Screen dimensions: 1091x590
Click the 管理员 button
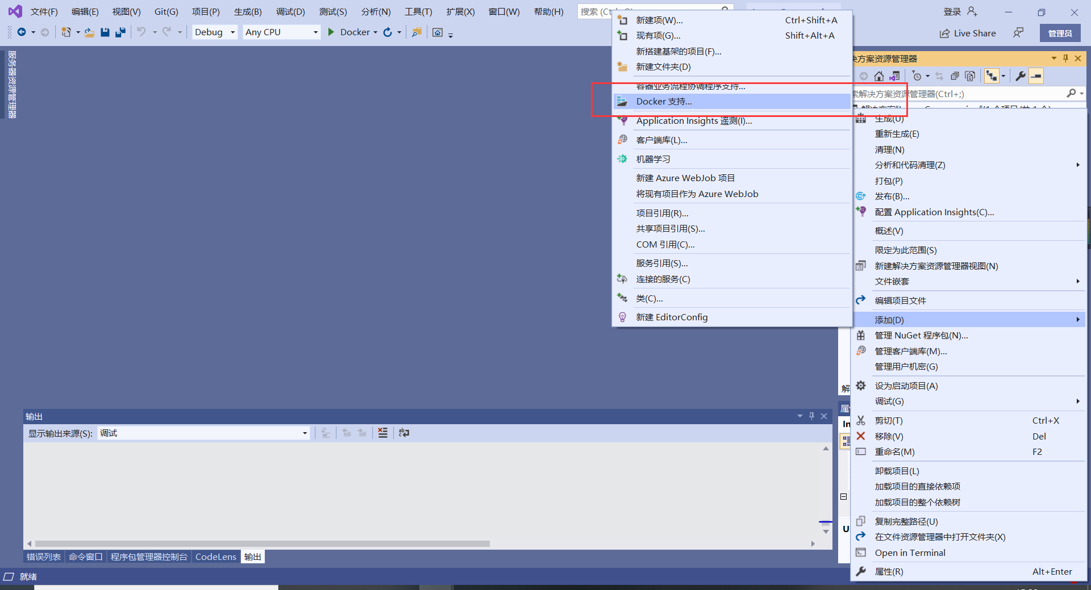click(1060, 34)
